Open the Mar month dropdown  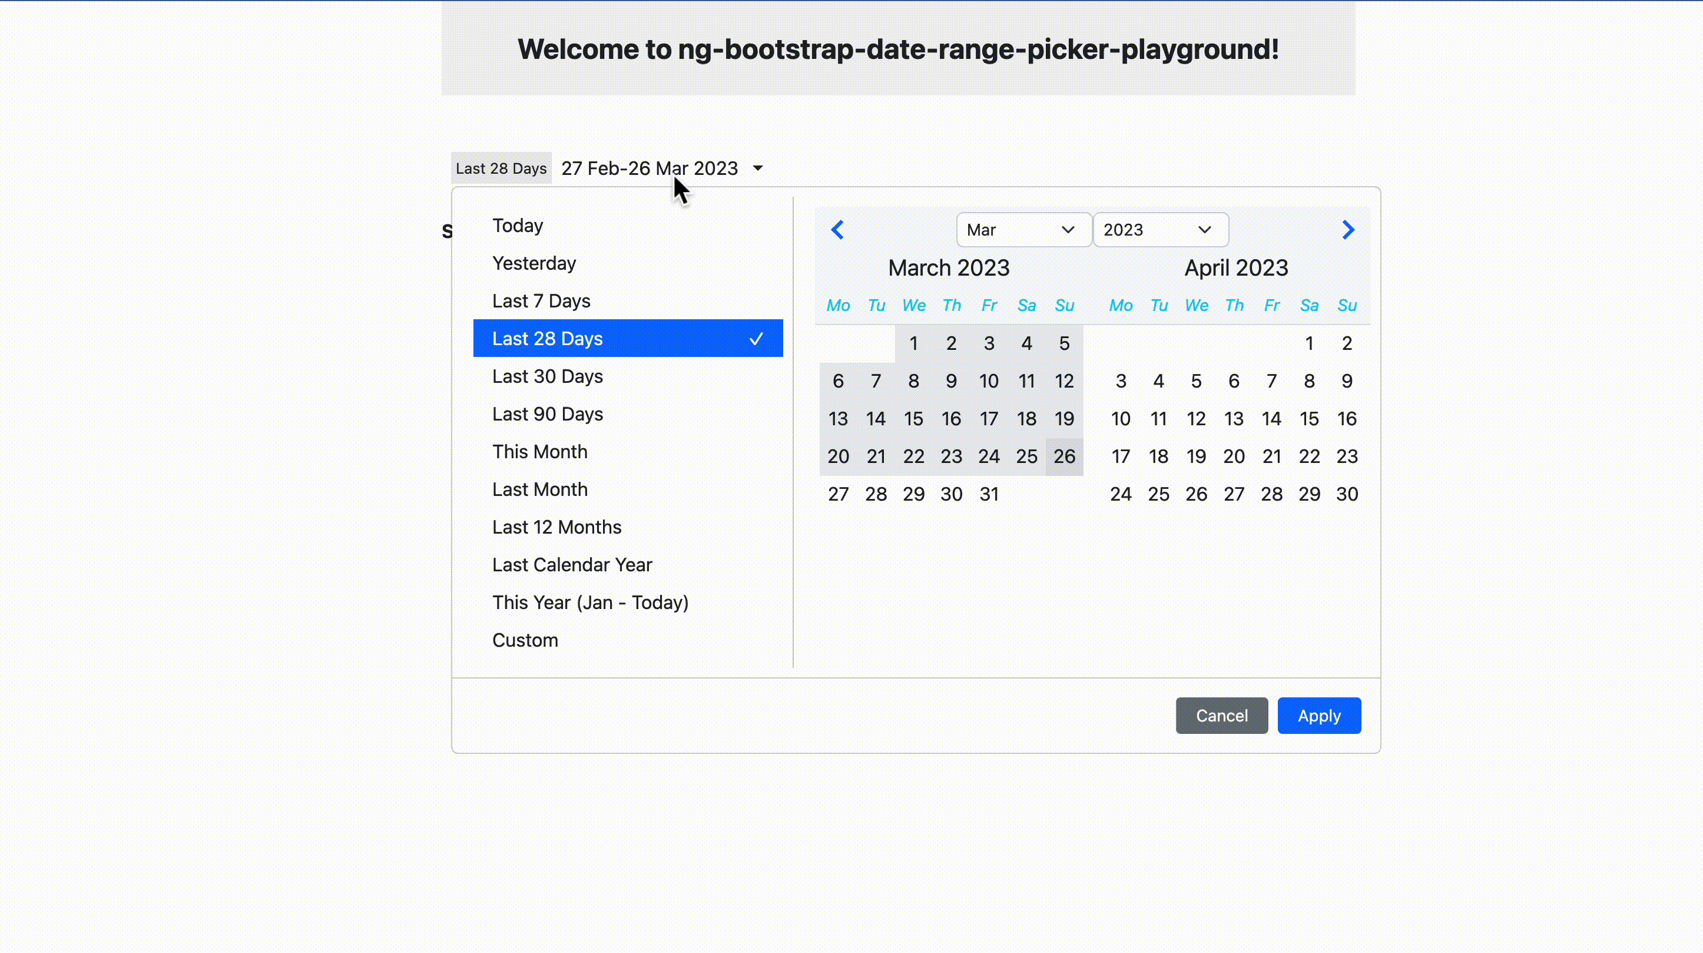(1023, 230)
